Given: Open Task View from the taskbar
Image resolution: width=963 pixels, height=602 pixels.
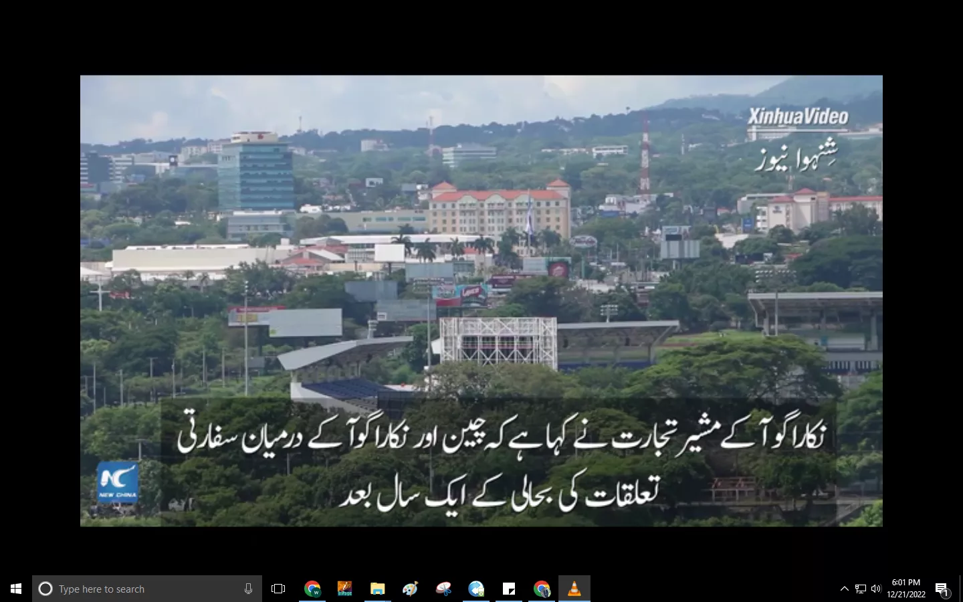Looking at the screenshot, I should pyautogui.click(x=278, y=589).
